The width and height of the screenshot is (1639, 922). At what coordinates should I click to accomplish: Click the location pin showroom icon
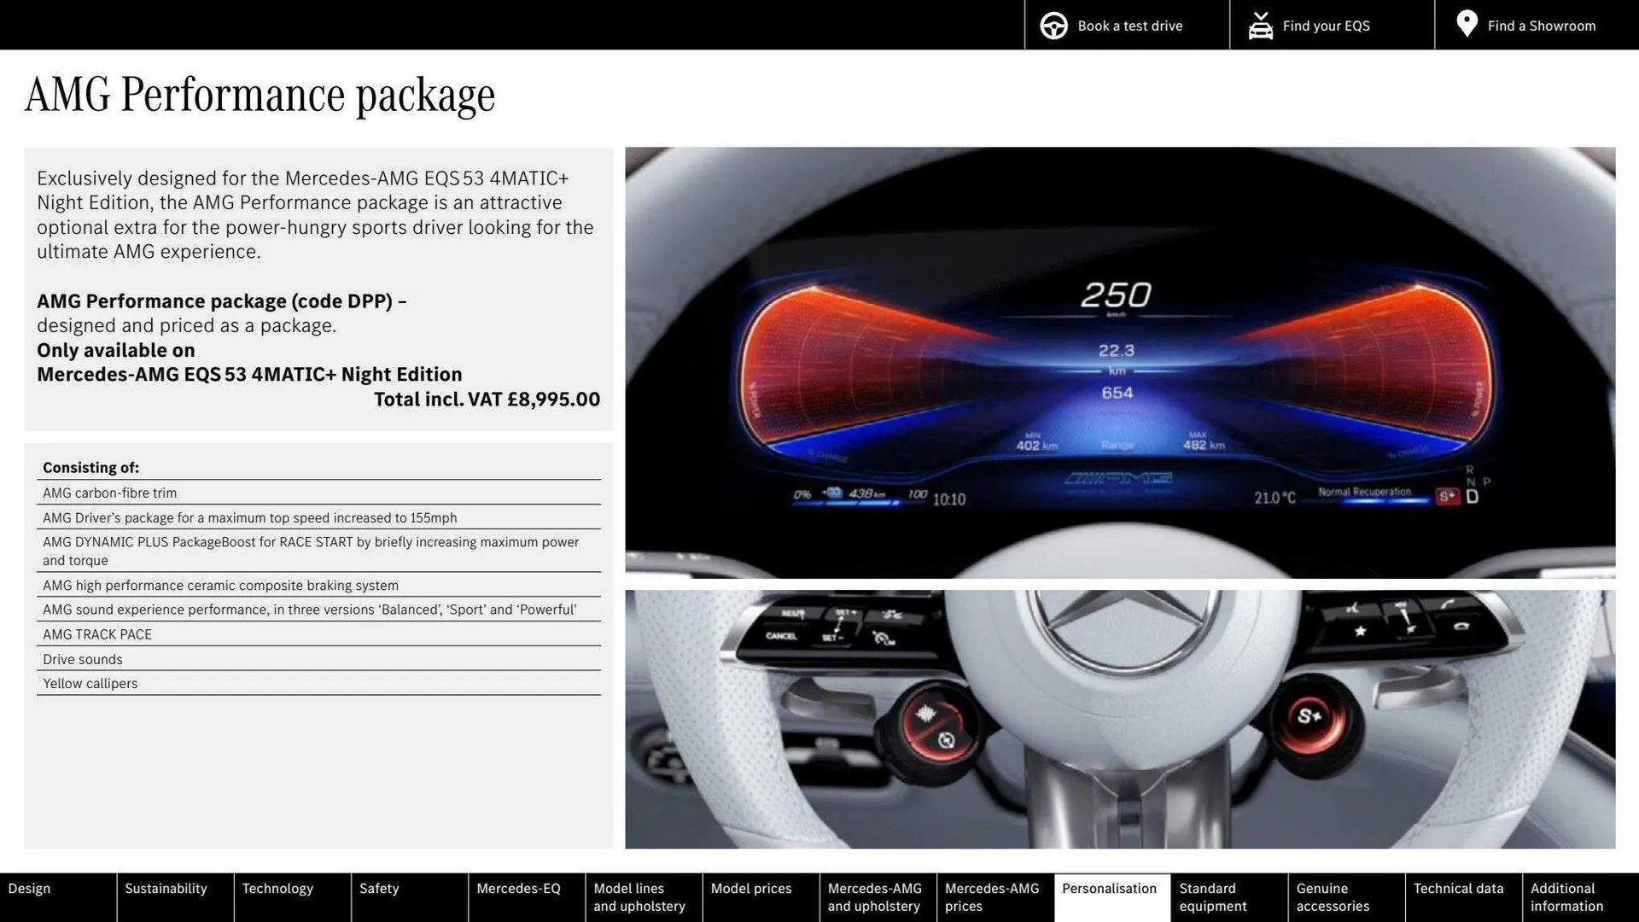pyautogui.click(x=1467, y=25)
